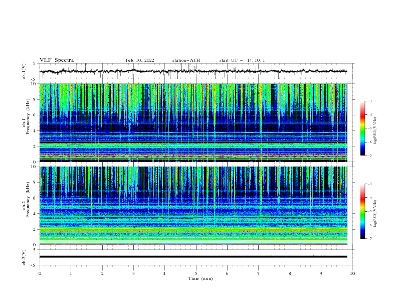Click time-axis tick label "1" at bottom
Viewport: 397px width, 307px height.
coord(71,273)
